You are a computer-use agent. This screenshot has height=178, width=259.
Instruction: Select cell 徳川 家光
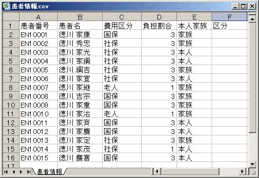coord(80,52)
